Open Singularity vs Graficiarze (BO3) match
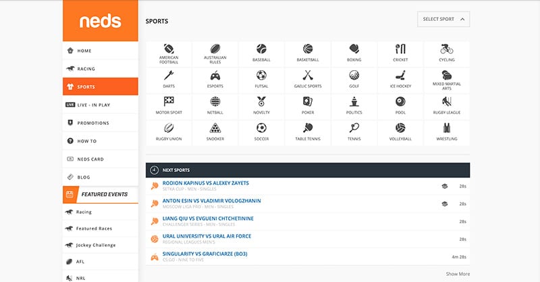 point(205,254)
